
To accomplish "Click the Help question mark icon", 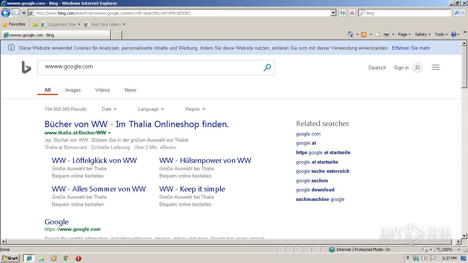I will click(454, 34).
